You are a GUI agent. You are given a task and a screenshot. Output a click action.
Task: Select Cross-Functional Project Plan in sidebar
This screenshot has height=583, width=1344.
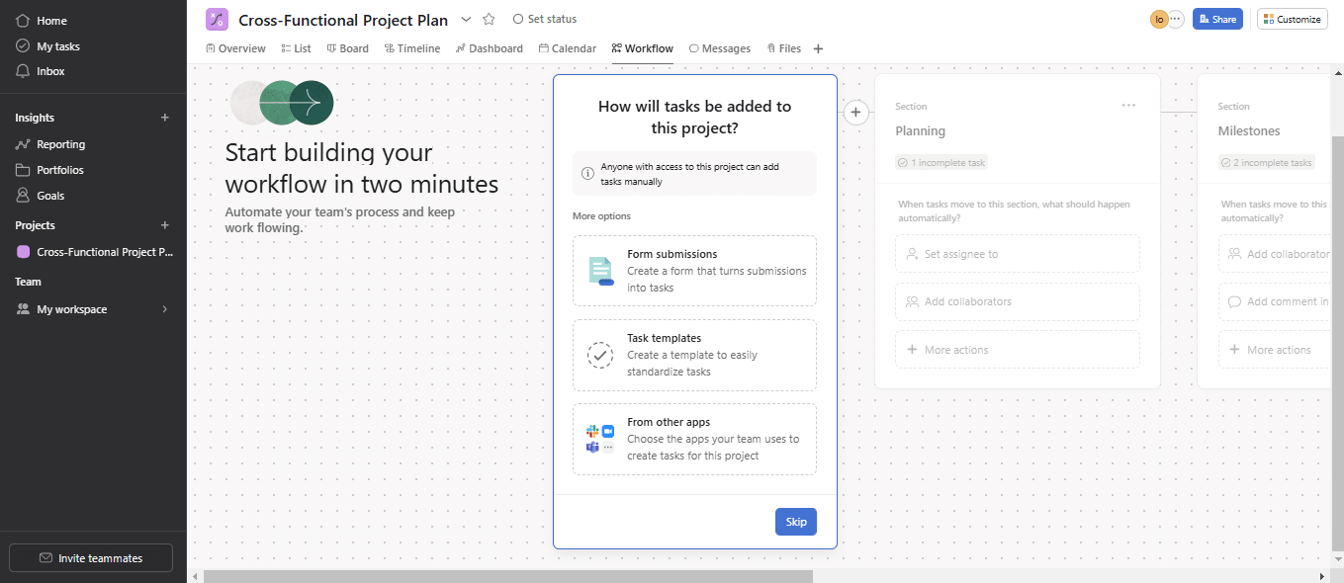93,252
